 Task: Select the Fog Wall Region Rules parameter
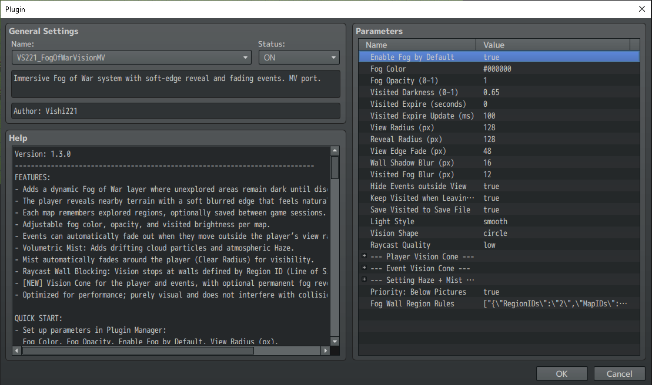click(x=412, y=303)
